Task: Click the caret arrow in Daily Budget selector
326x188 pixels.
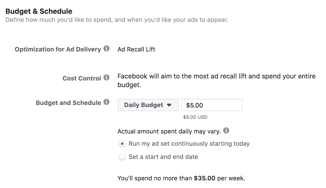Action: [x=169, y=105]
